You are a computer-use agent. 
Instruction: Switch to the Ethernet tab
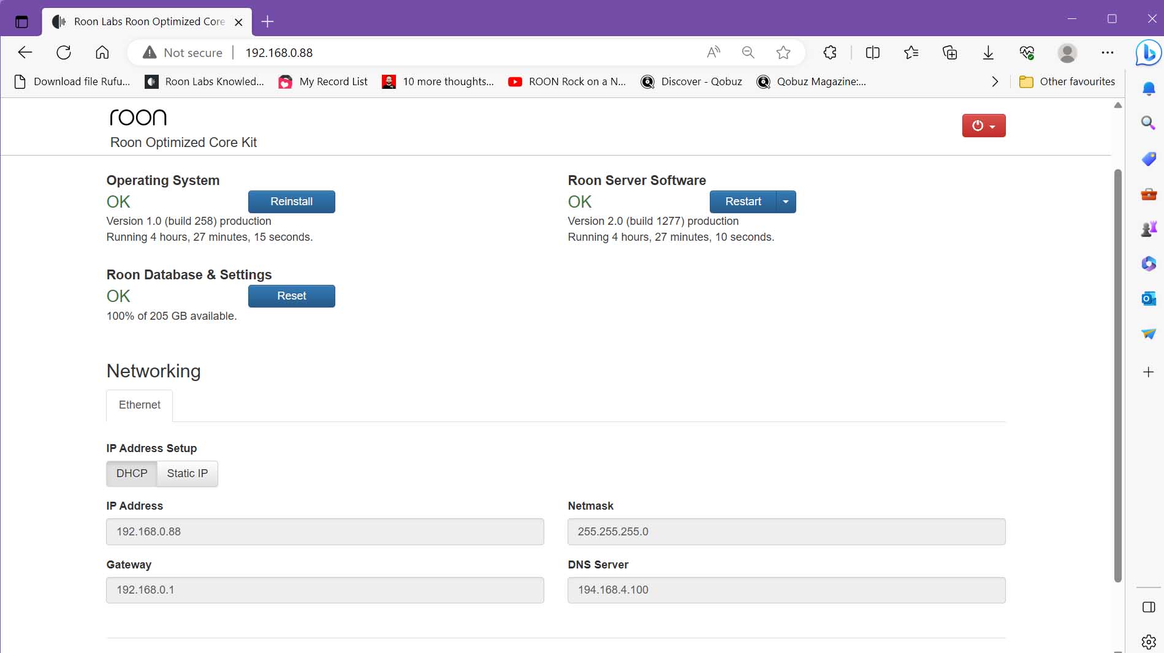click(x=140, y=405)
